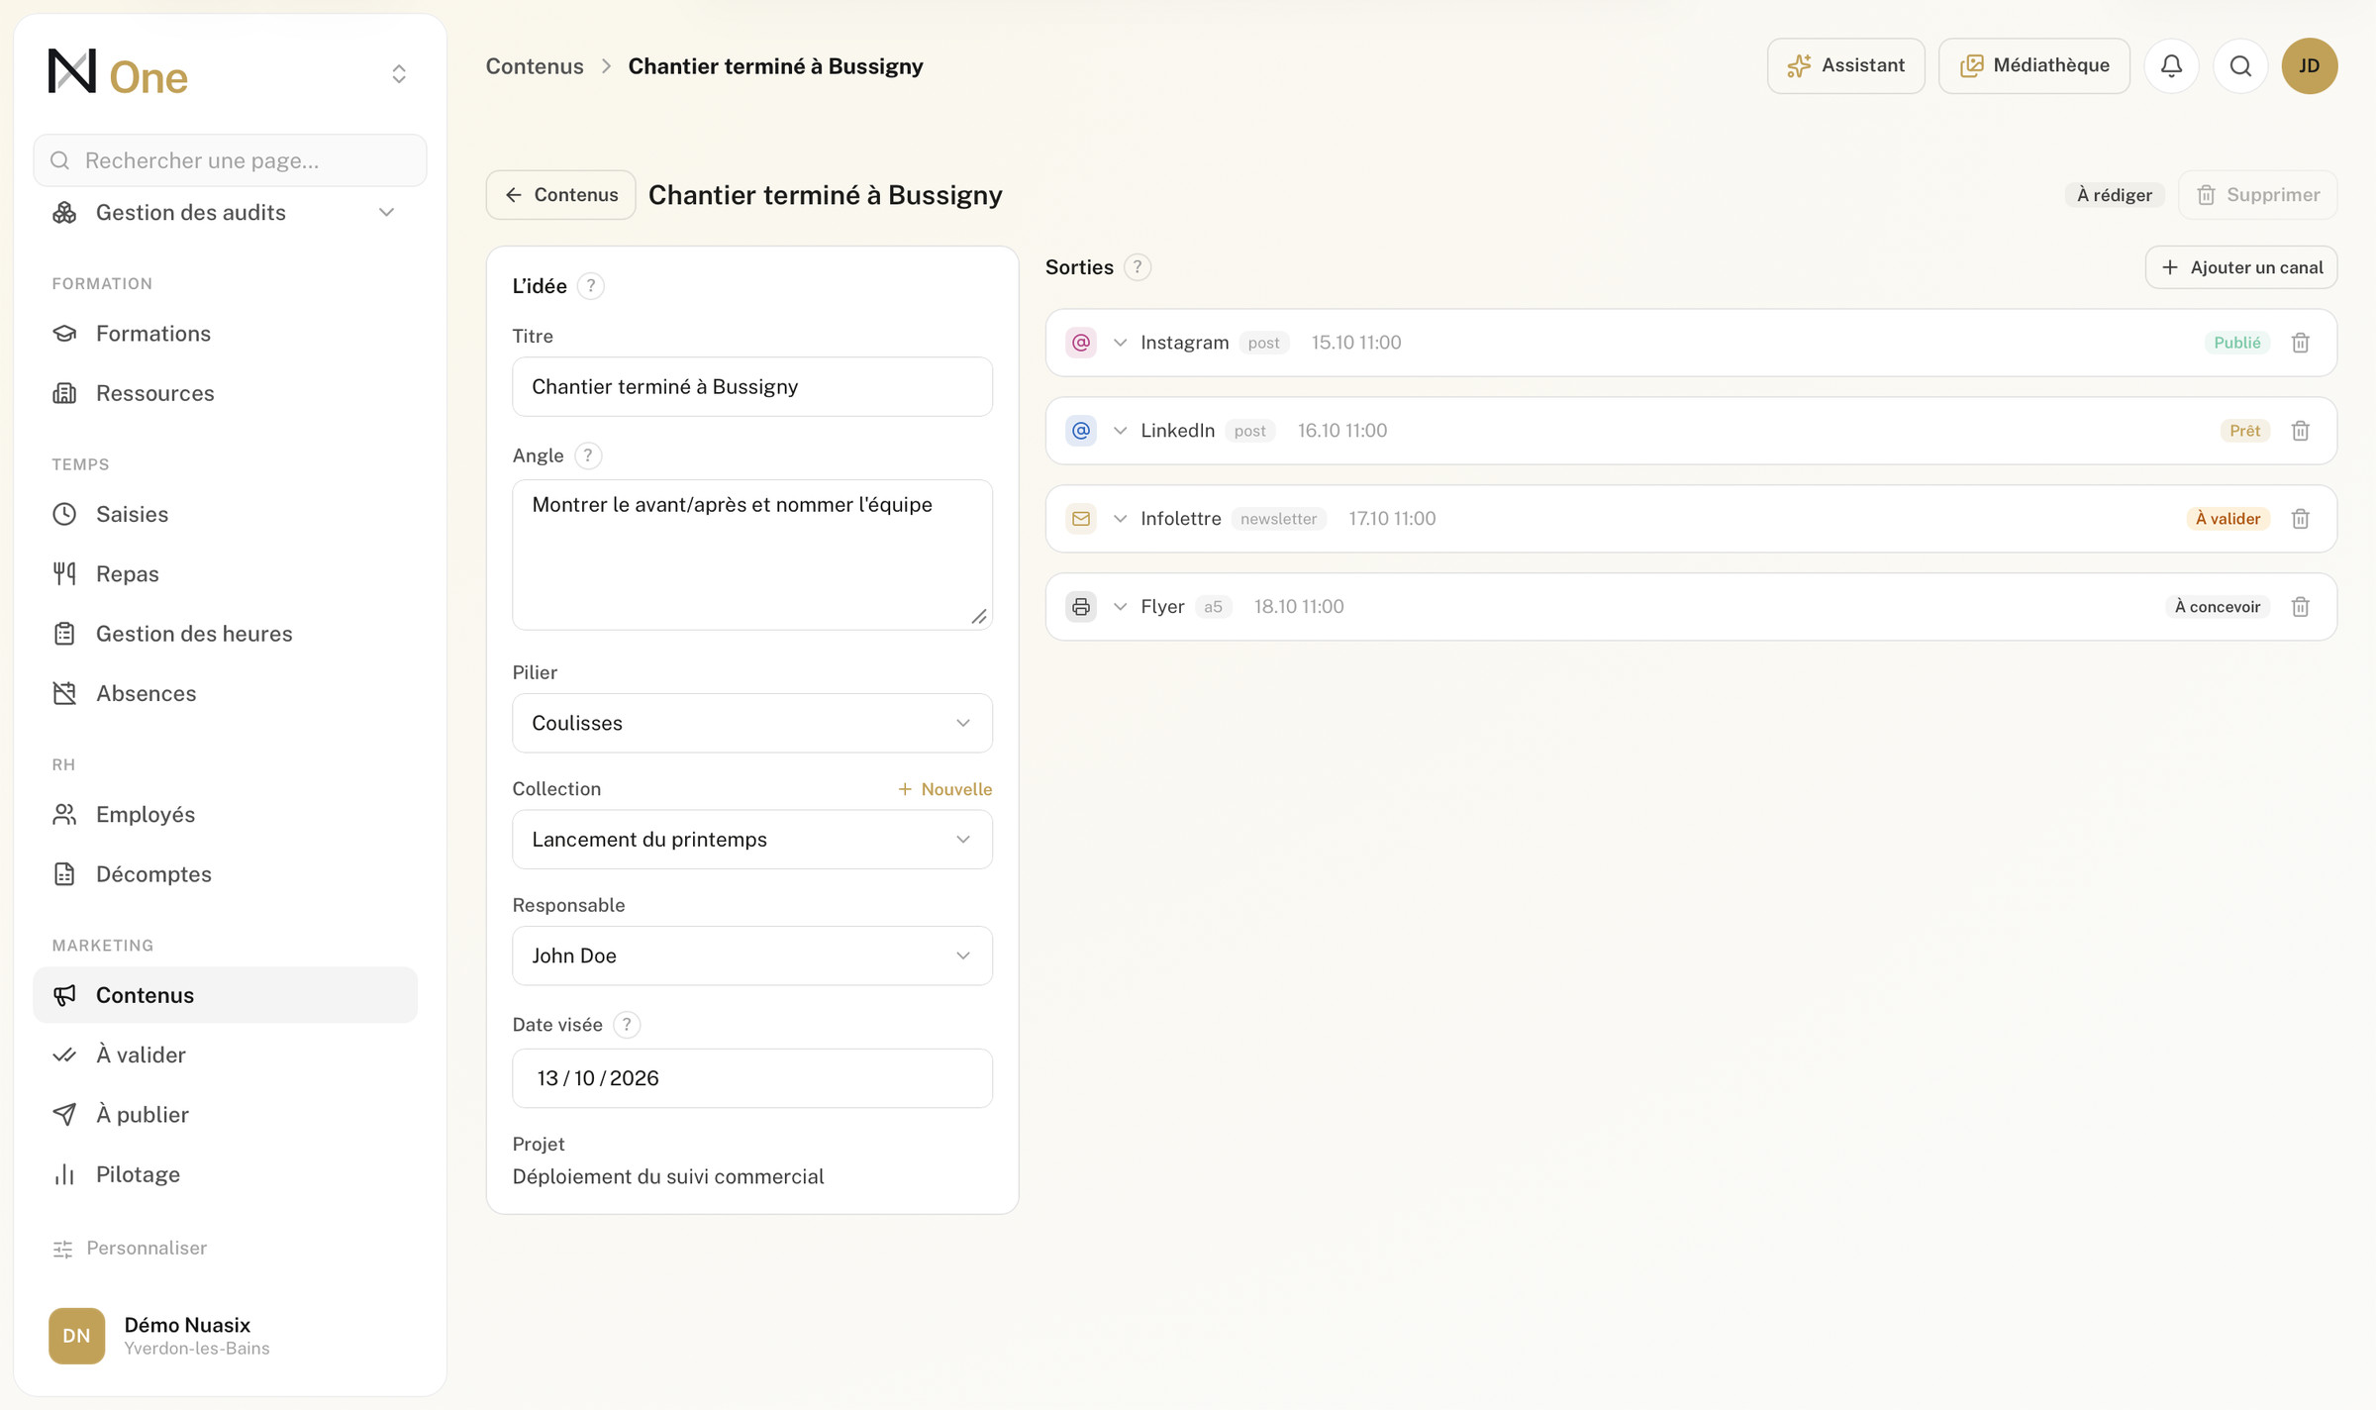
Task: Click the Nouvelle collection link
Action: pos(944,789)
